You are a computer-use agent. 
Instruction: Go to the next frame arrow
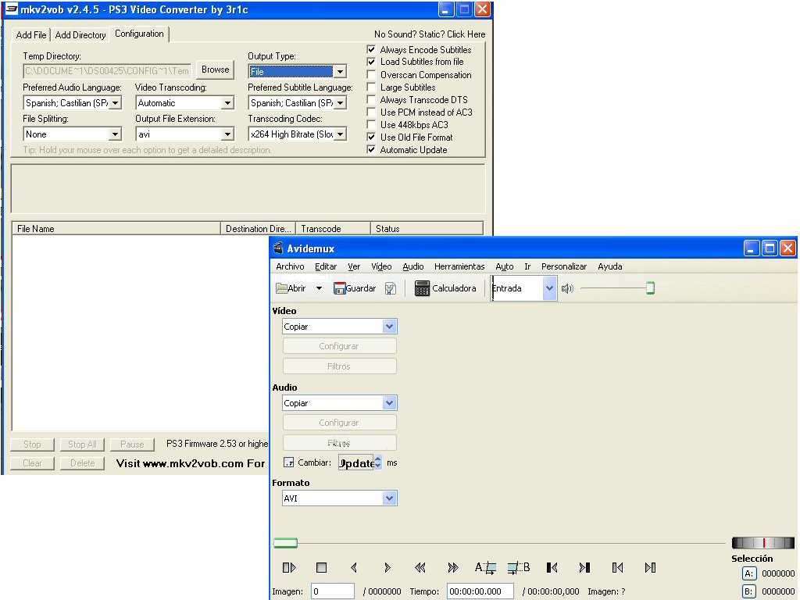[387, 567]
